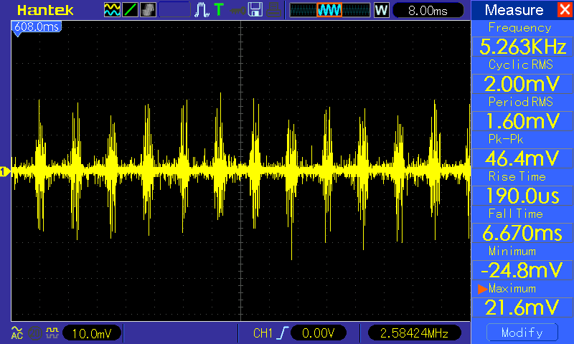Viewport: 574px width, 344px height.
Task: Click the square-wave probe icon in the status bar
Action: tap(52, 333)
